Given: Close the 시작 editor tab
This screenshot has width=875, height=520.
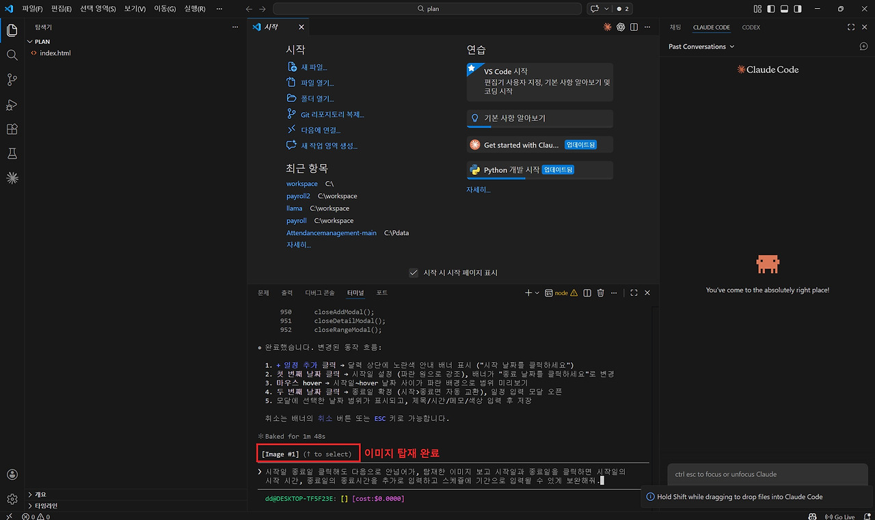Looking at the screenshot, I should pyautogui.click(x=301, y=27).
